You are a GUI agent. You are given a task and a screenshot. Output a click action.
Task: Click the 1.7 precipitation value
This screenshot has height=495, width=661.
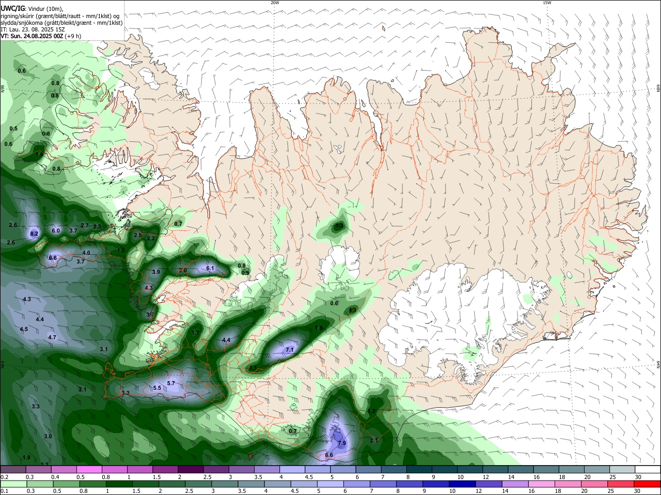pos(195,333)
